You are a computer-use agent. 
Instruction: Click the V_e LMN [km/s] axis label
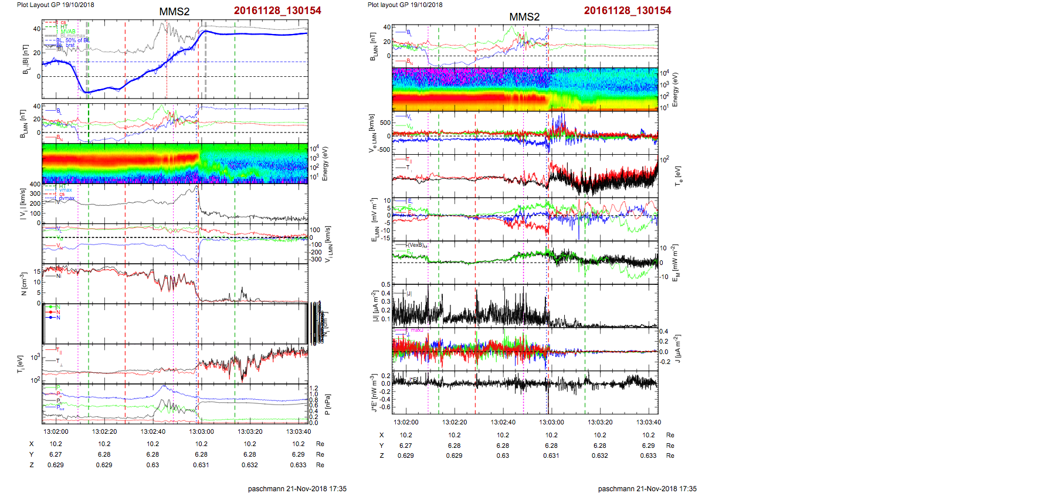tap(372, 134)
